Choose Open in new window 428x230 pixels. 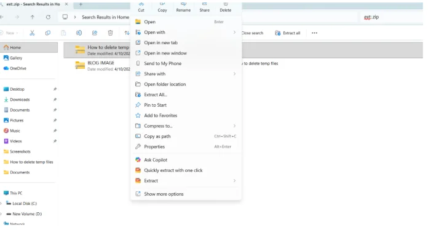tap(186, 53)
